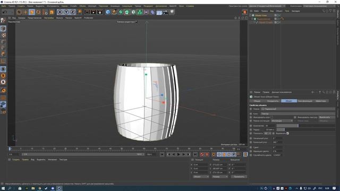Click the Texture mode checkered icon in left sidebar
The image size is (340, 191).
click(x=3, y=35)
